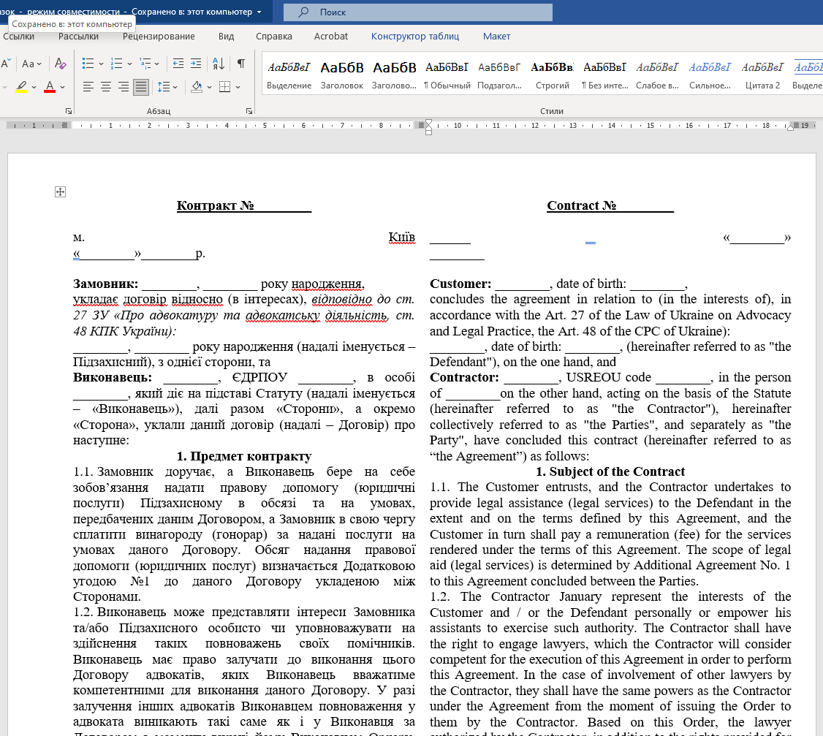The width and height of the screenshot is (823, 736).
Task: Switch to the Конструктор таблиц tab
Action: [x=414, y=36]
